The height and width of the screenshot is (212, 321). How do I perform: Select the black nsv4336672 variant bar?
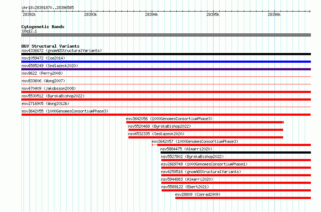[x=166, y=54]
